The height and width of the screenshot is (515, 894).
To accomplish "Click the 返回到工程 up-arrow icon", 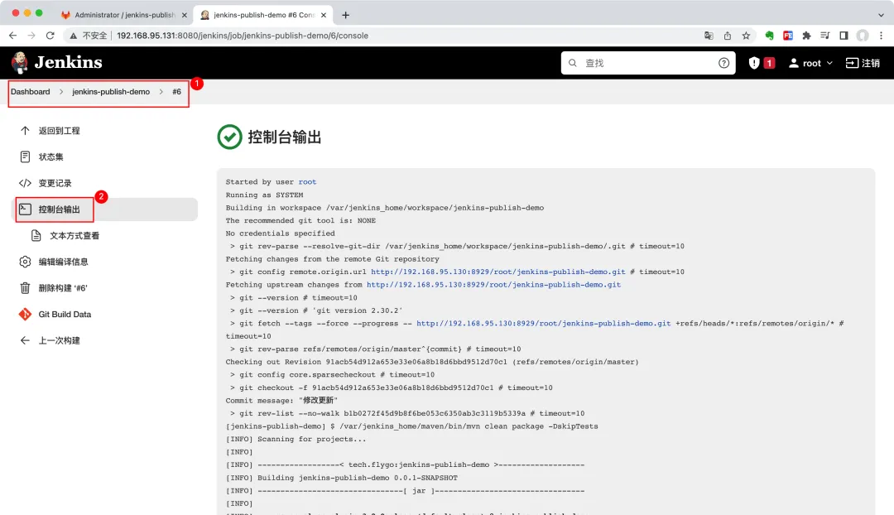I will pos(25,131).
